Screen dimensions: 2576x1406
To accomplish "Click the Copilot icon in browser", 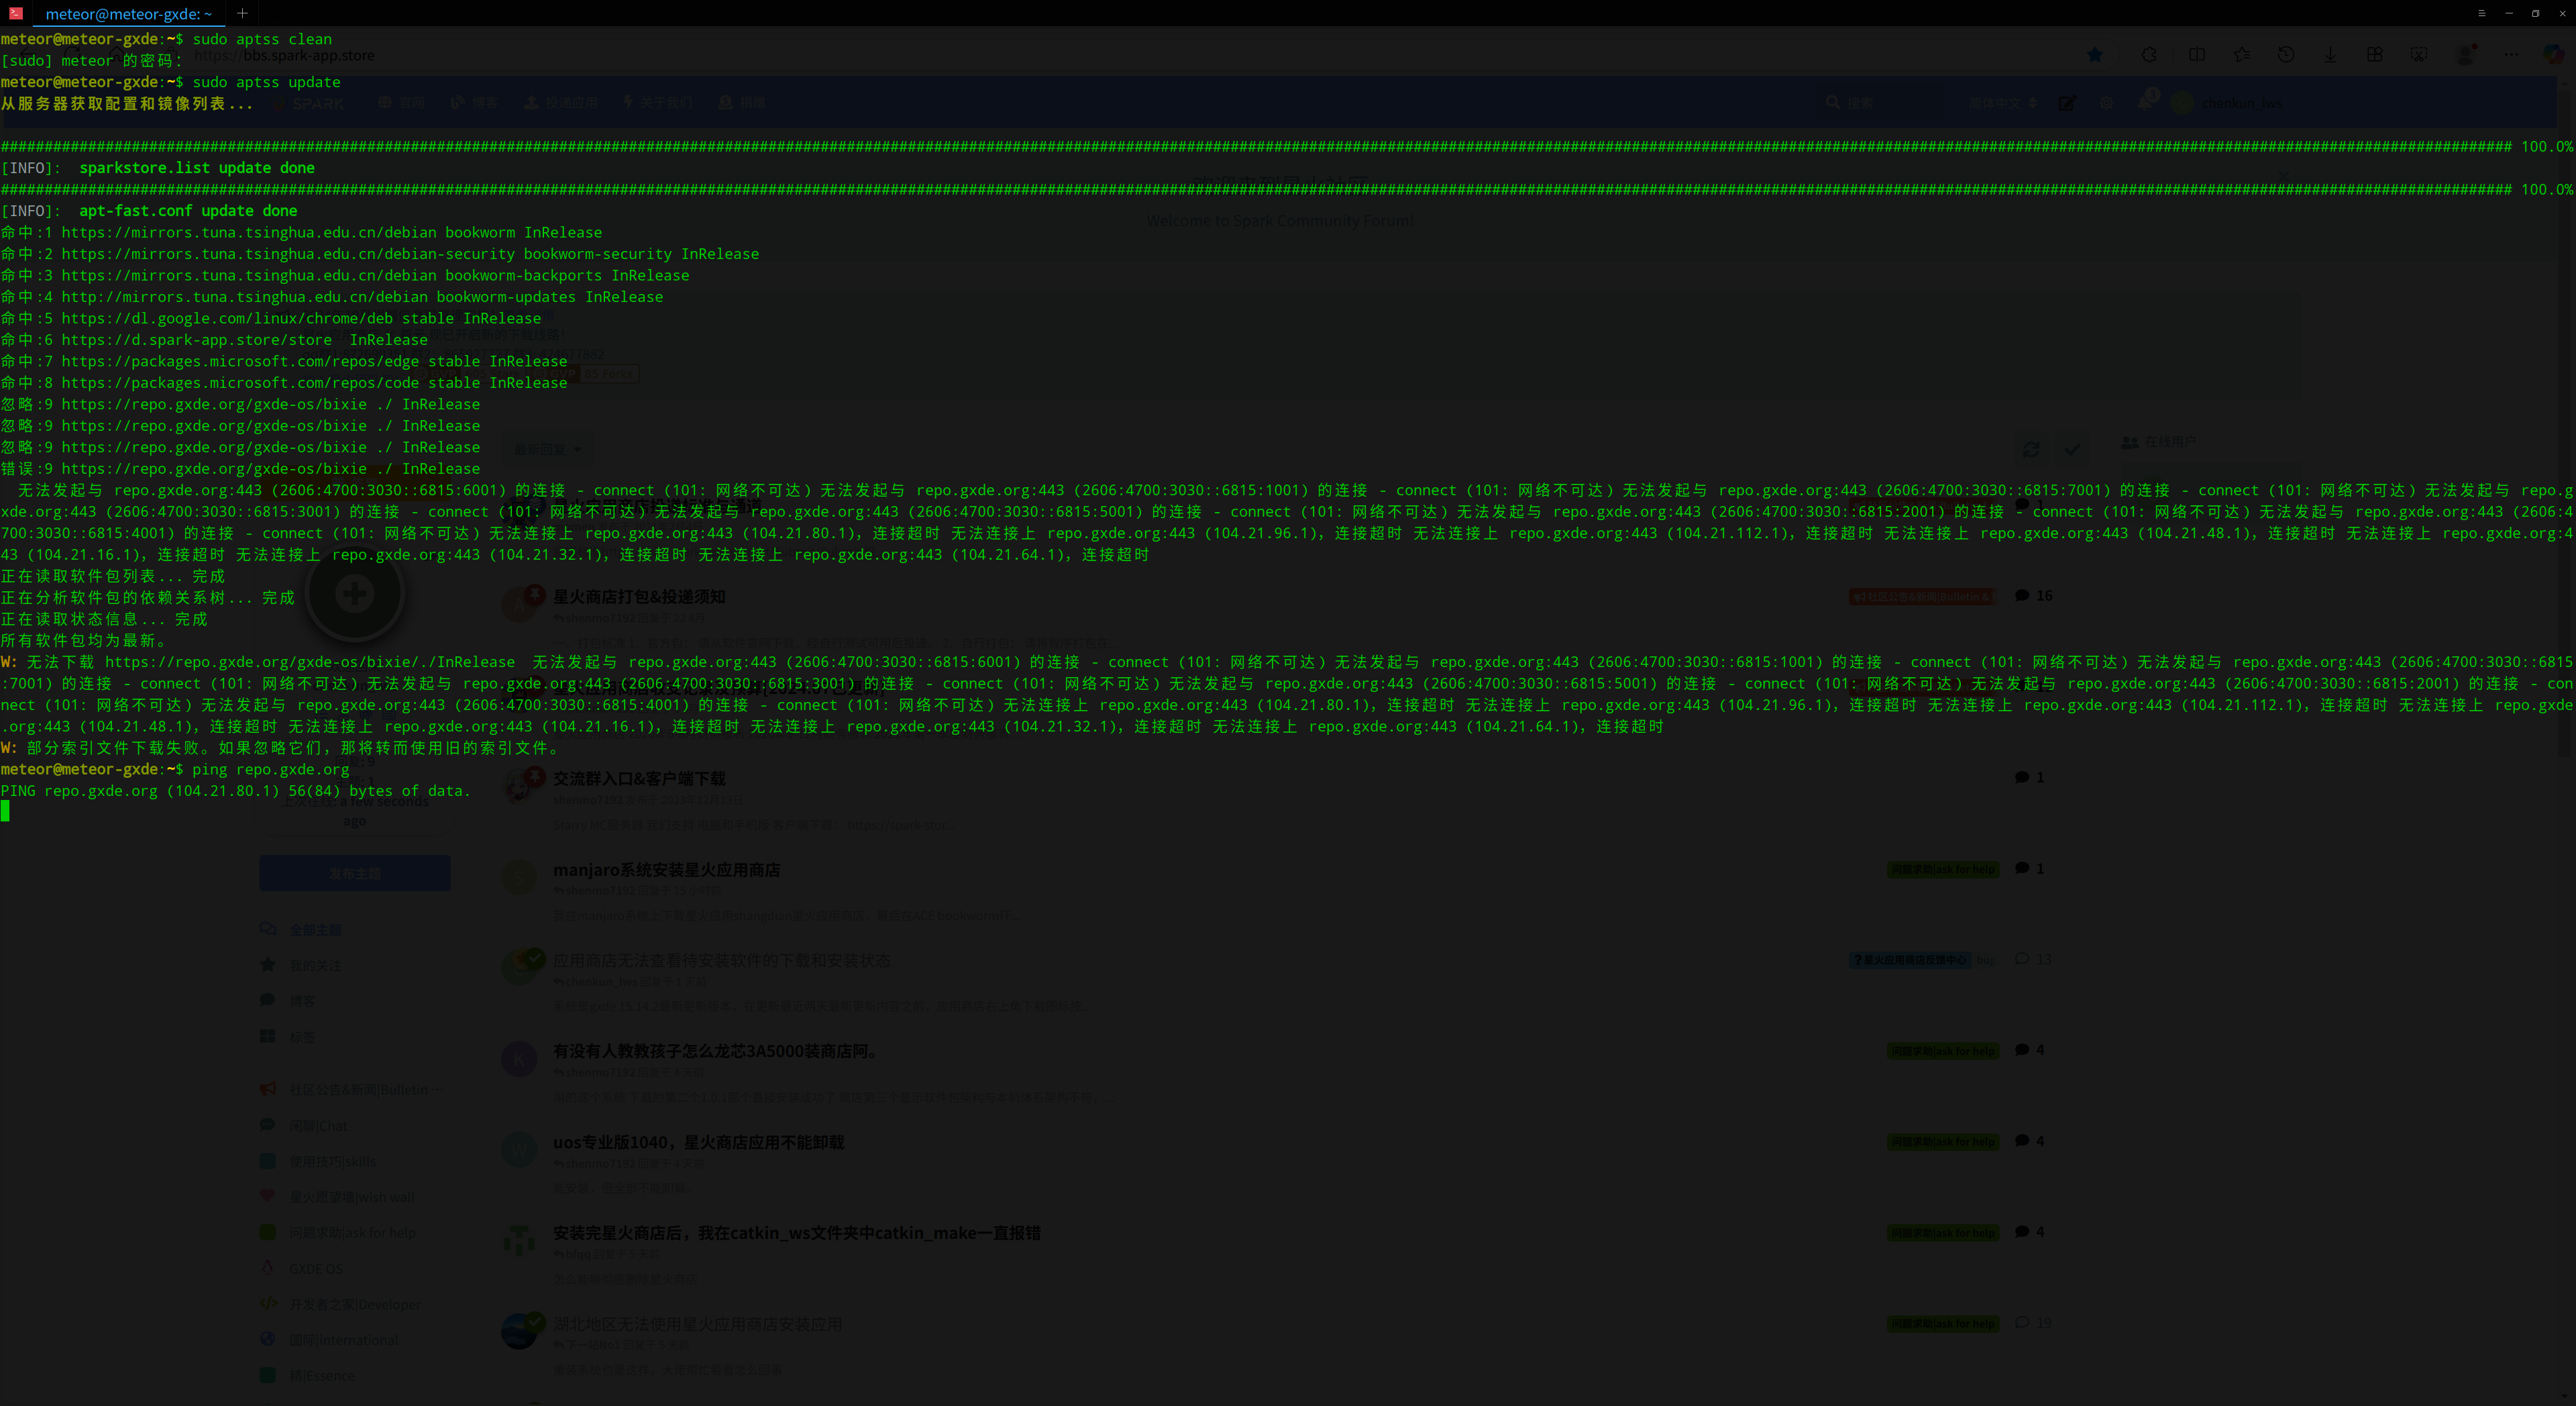I will click(x=2553, y=55).
